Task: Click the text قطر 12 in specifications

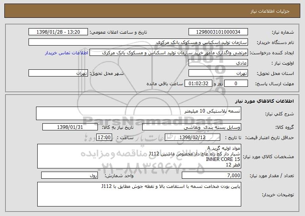Action: pos(233,165)
